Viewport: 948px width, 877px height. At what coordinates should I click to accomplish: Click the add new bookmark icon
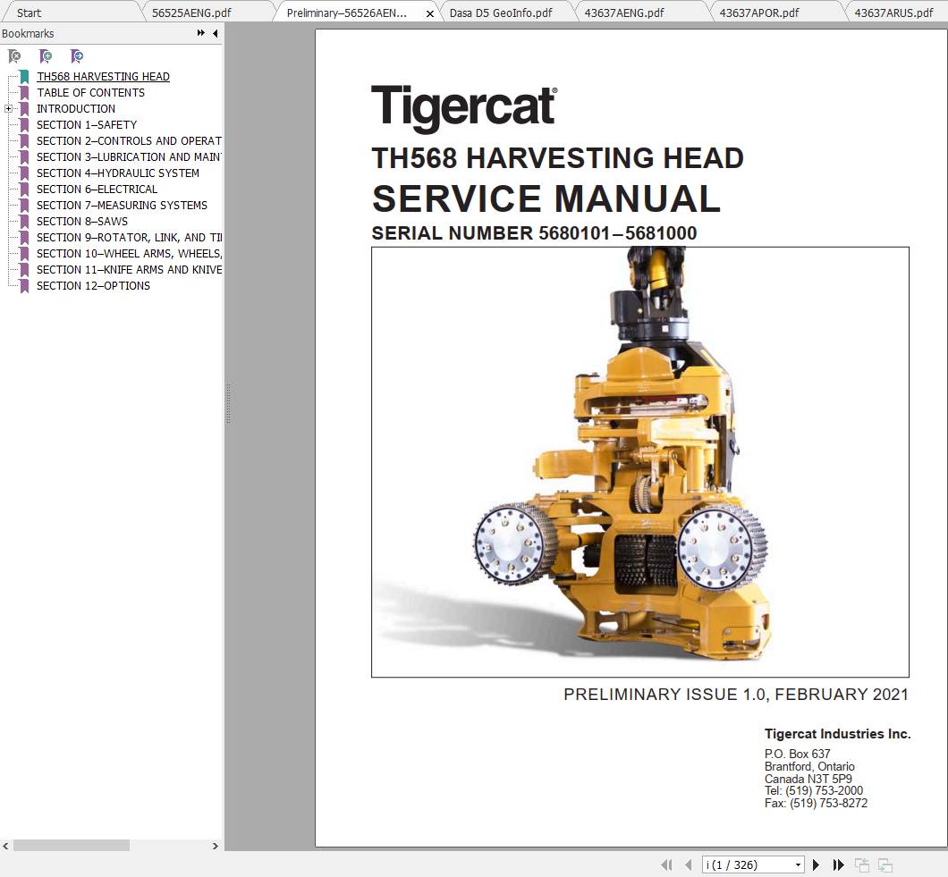coord(46,55)
